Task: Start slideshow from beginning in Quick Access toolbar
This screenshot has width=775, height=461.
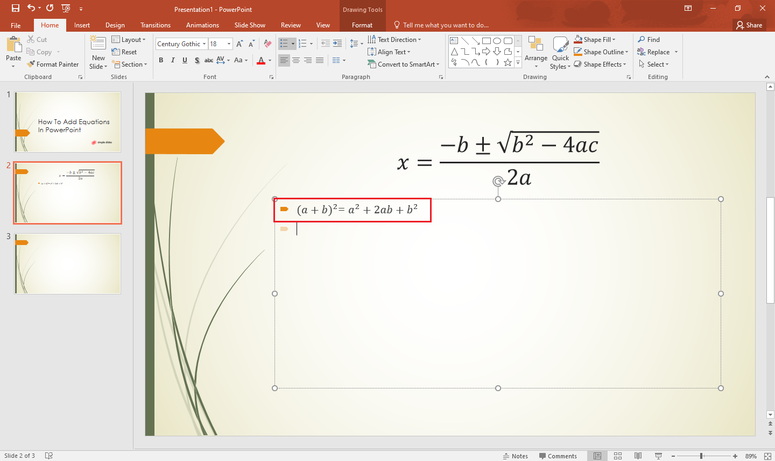Action: coord(66,8)
